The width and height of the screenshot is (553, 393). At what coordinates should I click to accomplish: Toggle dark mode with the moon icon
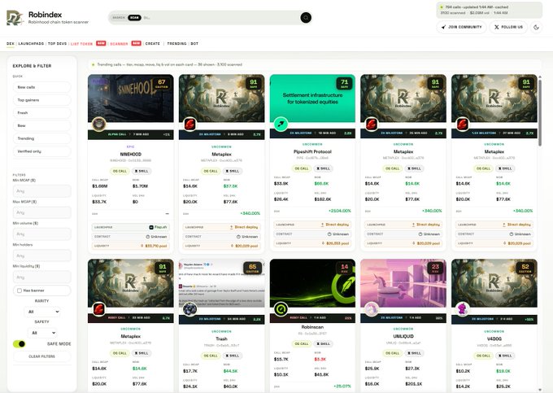tap(537, 27)
